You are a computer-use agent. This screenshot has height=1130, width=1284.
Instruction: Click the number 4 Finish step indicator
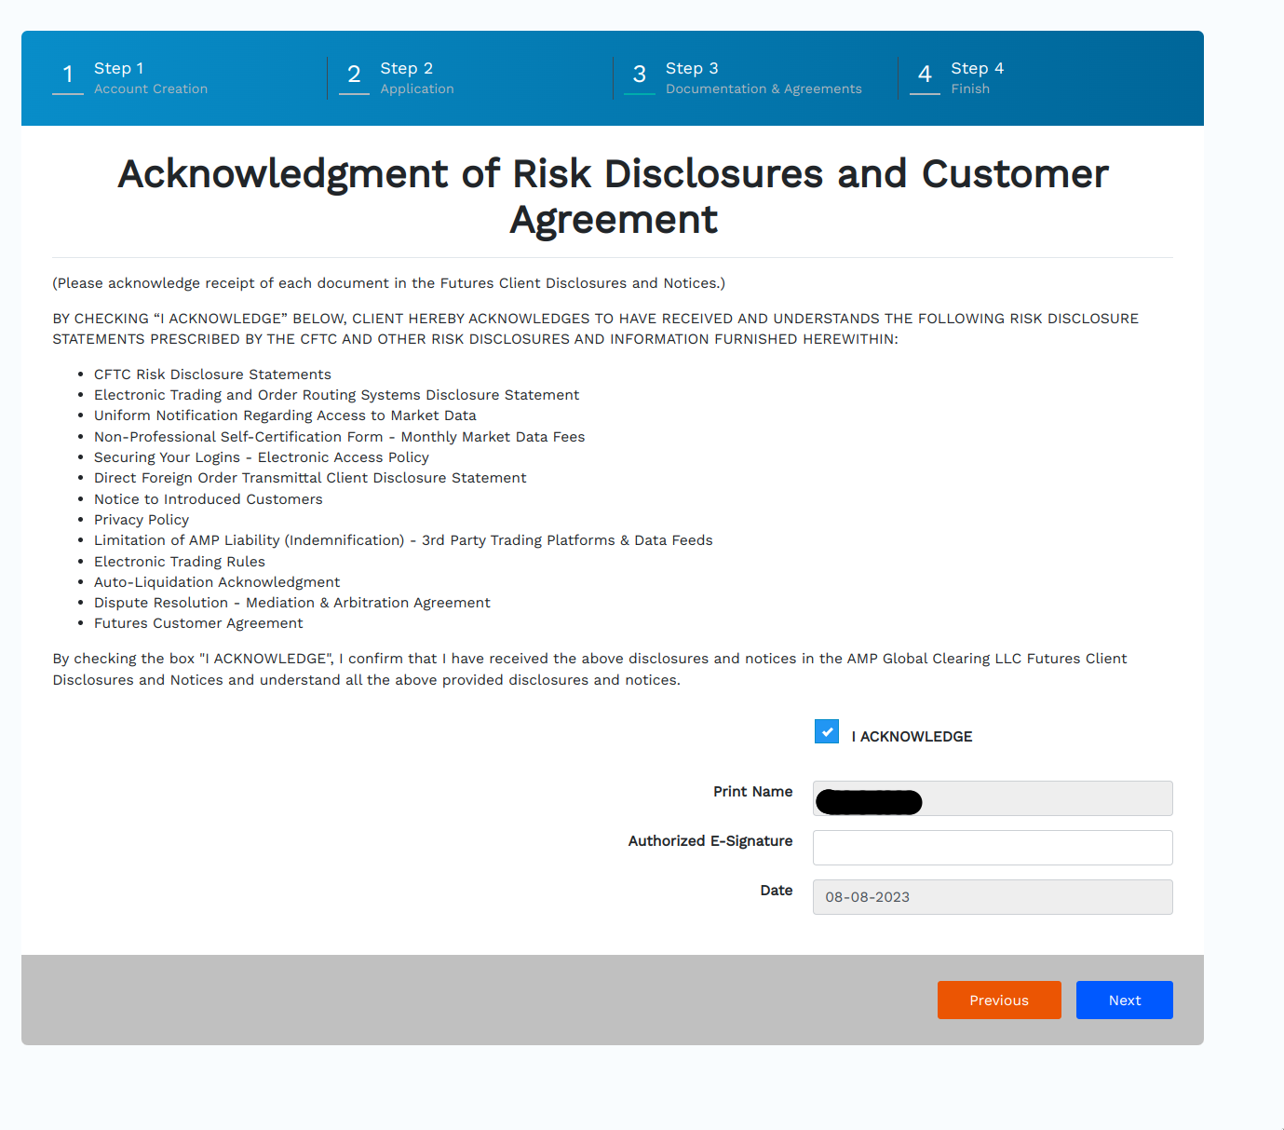point(925,75)
